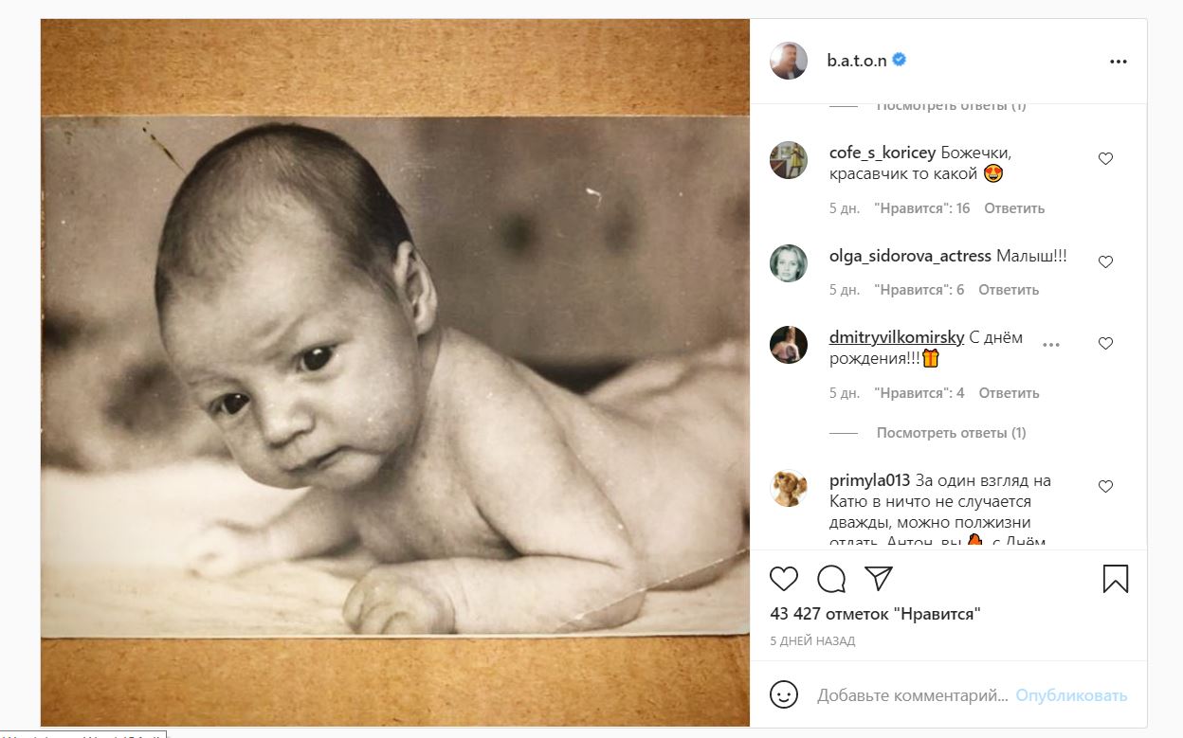Open comments via speech bubble icon
1183x738 pixels.
(x=831, y=578)
